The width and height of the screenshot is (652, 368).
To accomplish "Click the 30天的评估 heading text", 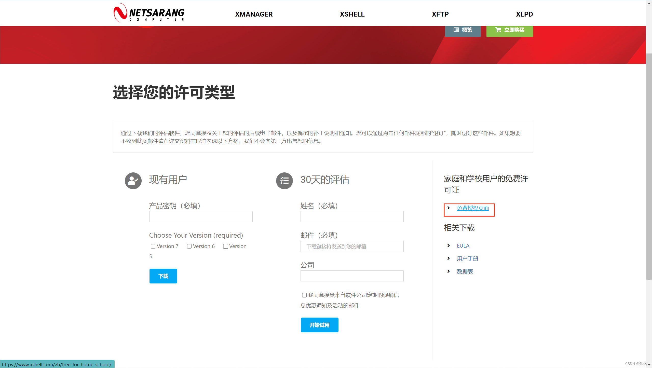I will [x=325, y=180].
